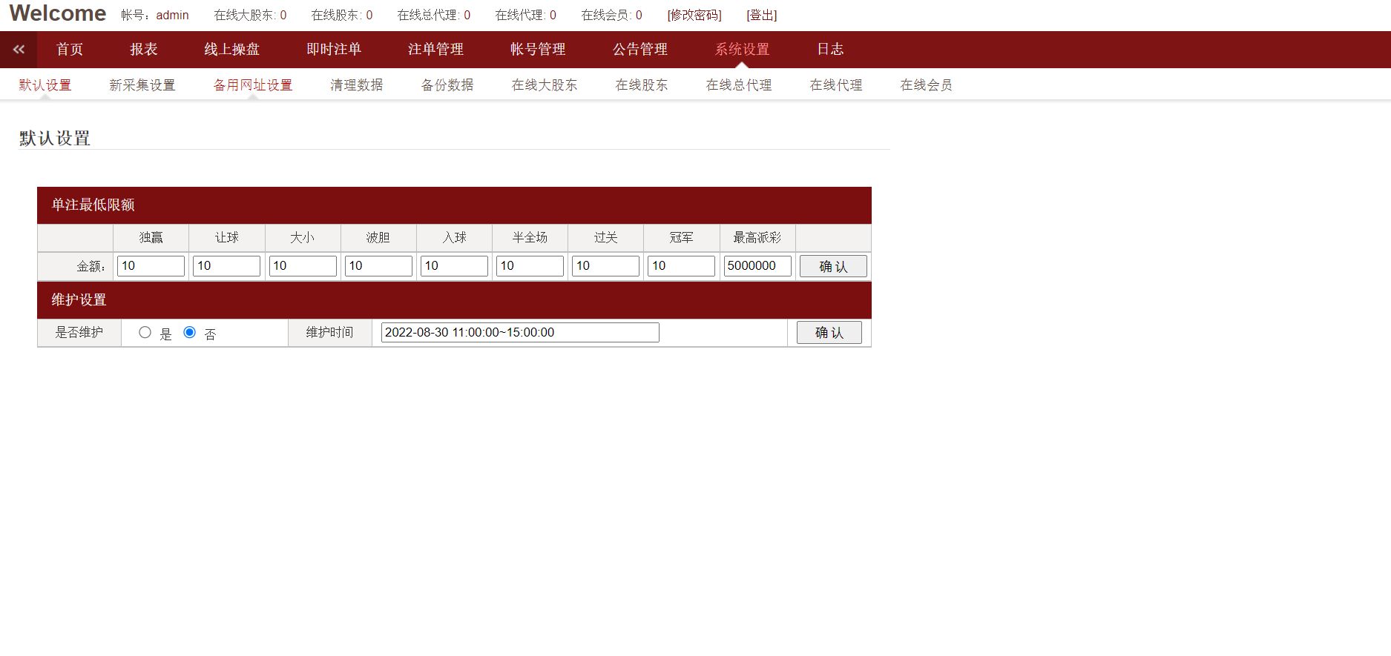Go to 线上操盘 menu
Image resolution: width=1391 pixels, height=656 pixels.
coord(232,50)
